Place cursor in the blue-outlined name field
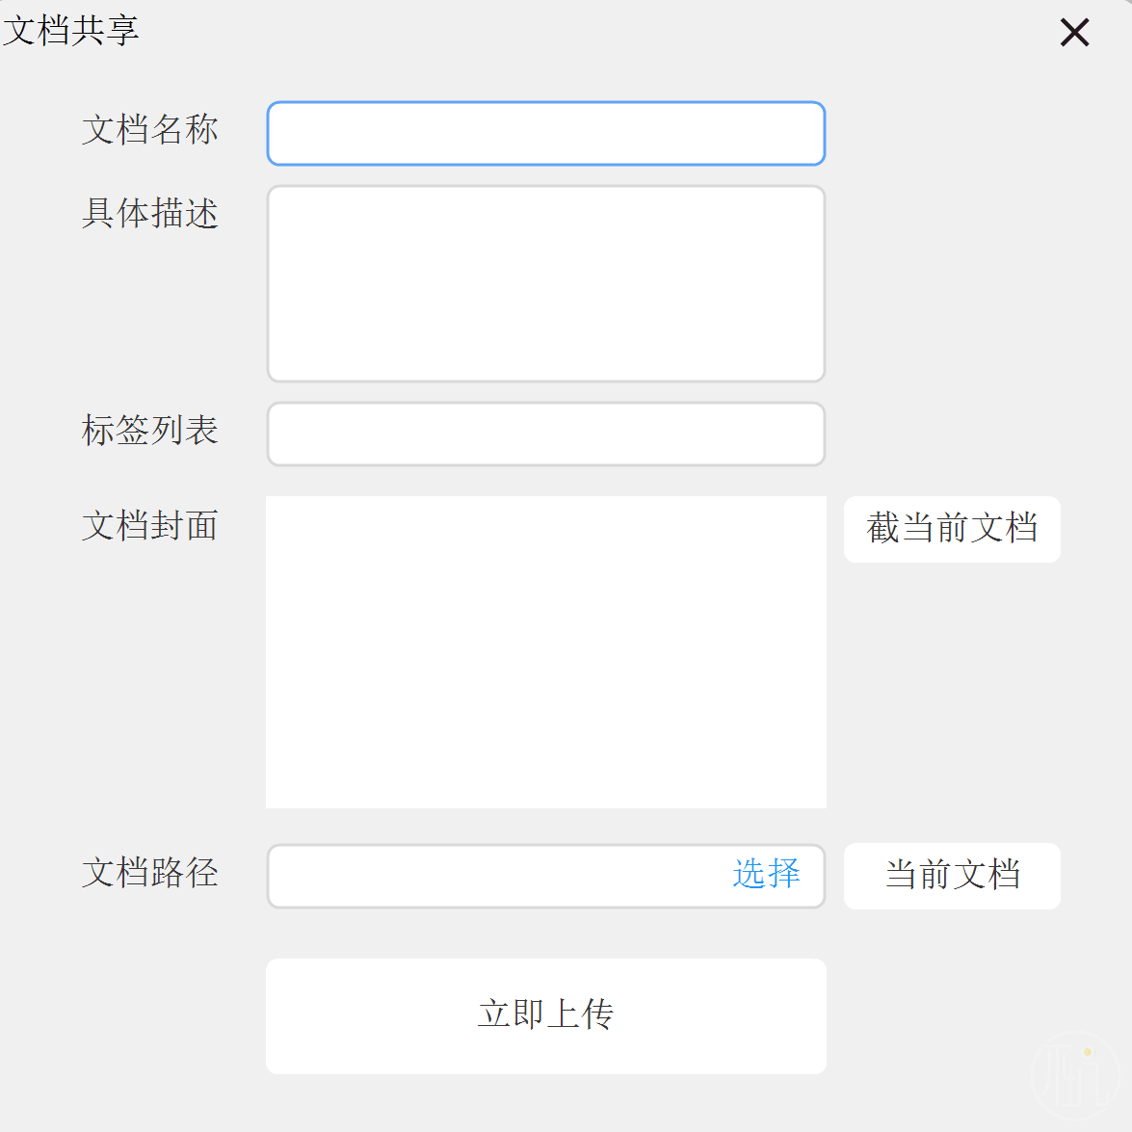Image resolution: width=1132 pixels, height=1132 pixels. (x=546, y=134)
